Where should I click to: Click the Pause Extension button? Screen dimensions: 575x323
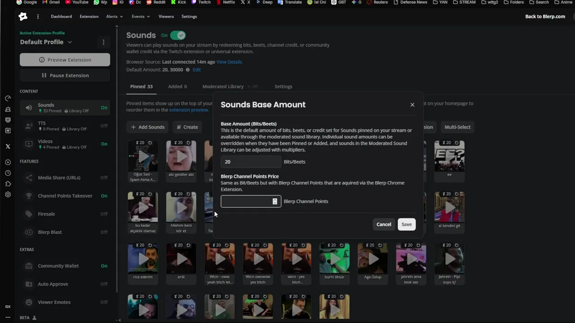pos(65,75)
